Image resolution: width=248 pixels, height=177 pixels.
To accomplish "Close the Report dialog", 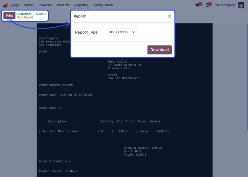I will coord(169,16).
